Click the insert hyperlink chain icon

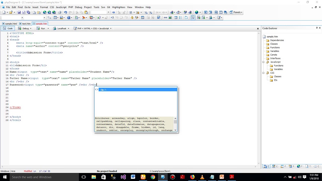pyautogui.click(x=165, y=18)
